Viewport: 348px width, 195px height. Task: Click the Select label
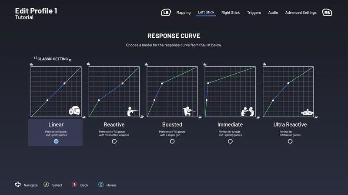tap(57, 185)
